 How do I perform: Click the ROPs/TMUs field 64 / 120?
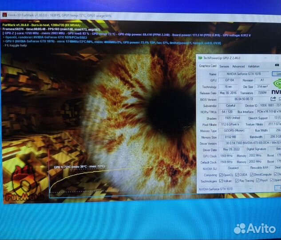(227, 112)
